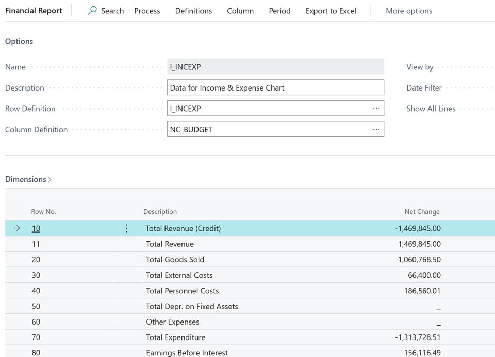Open the Row Definition lookup ellipsis
Image resolution: width=495 pixels, height=357 pixels.
coord(376,109)
